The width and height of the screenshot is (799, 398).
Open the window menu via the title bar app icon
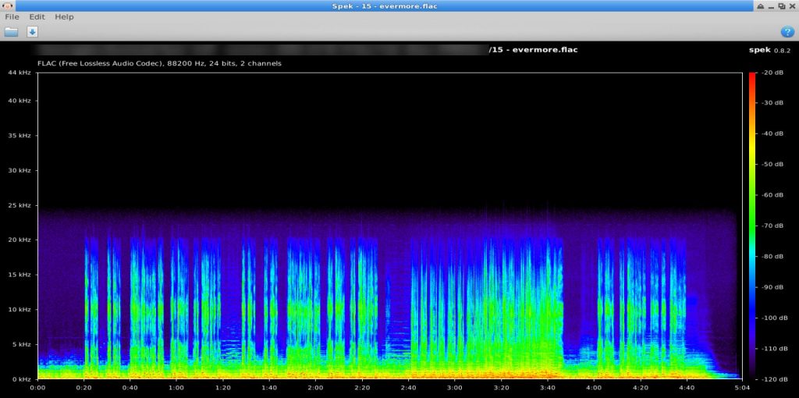click(8, 5)
